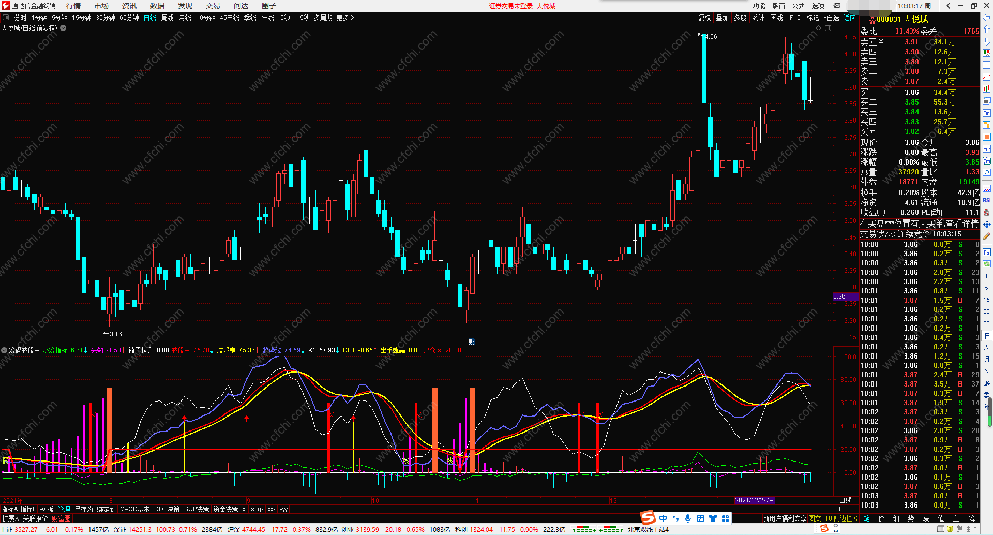Click the diamond icon at chart top-right
Screen dimensions: 993x535
click(x=818, y=28)
